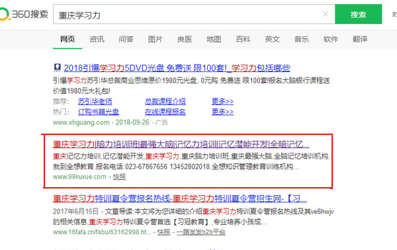Screen dimensions: 397x250
Task: Open the 订购书籍光盘 sublink
Action: [x=98, y=112]
